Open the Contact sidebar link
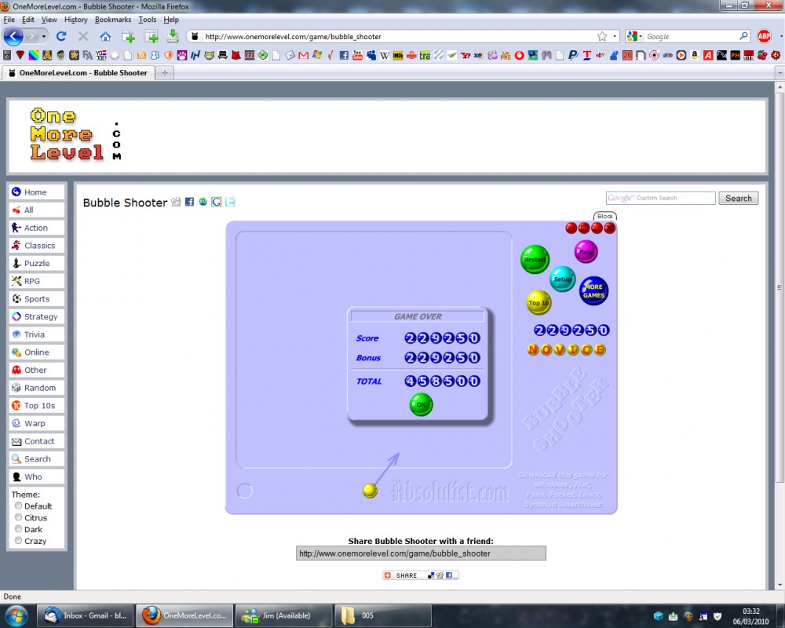Viewport: 785px width, 628px height. 37,441
